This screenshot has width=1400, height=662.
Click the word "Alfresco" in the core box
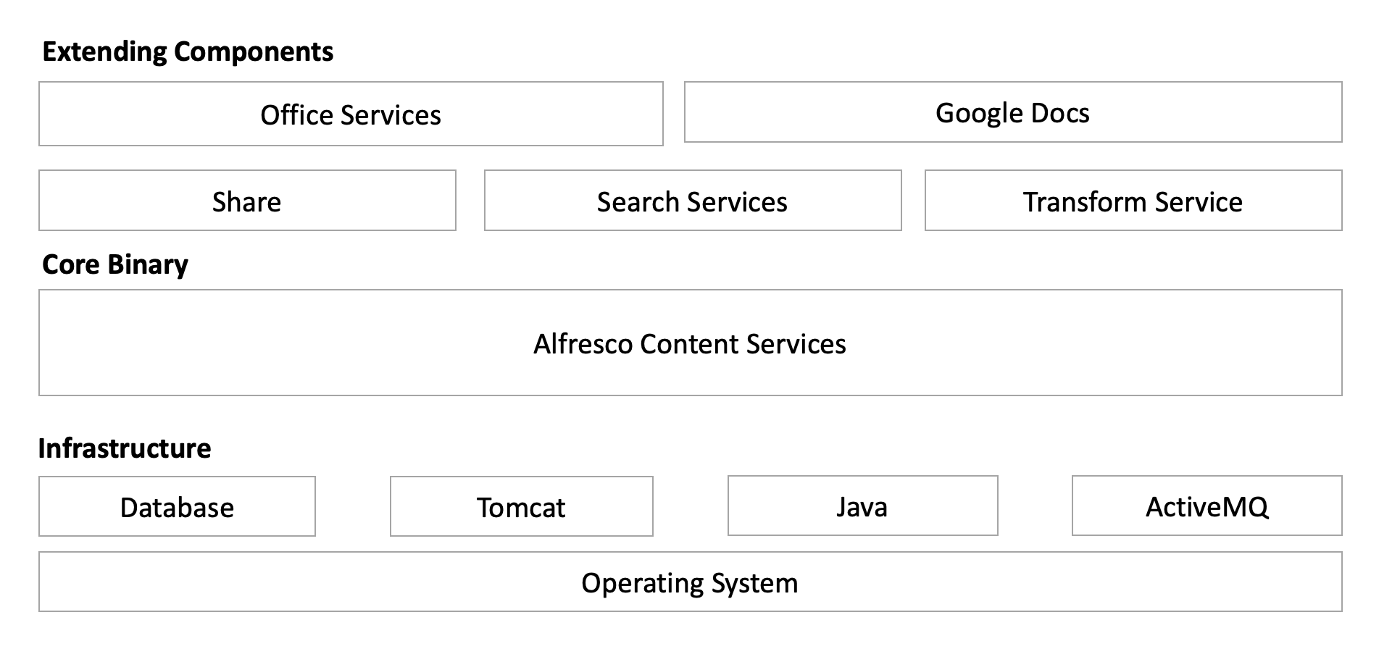click(x=583, y=343)
